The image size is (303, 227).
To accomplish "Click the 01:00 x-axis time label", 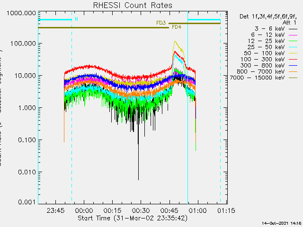I will pyautogui.click(x=198, y=210).
